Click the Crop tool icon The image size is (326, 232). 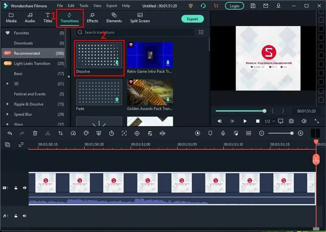(x=60, y=133)
